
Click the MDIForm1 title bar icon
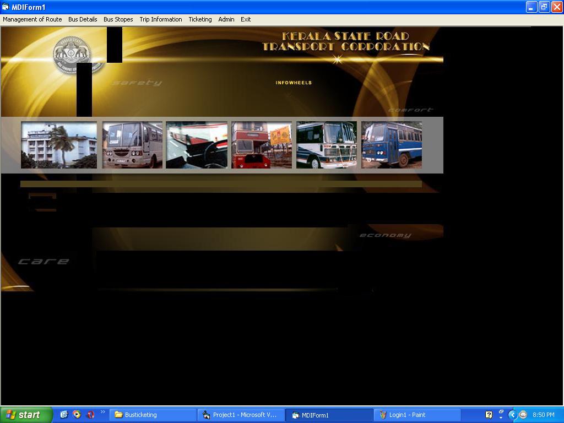point(6,7)
